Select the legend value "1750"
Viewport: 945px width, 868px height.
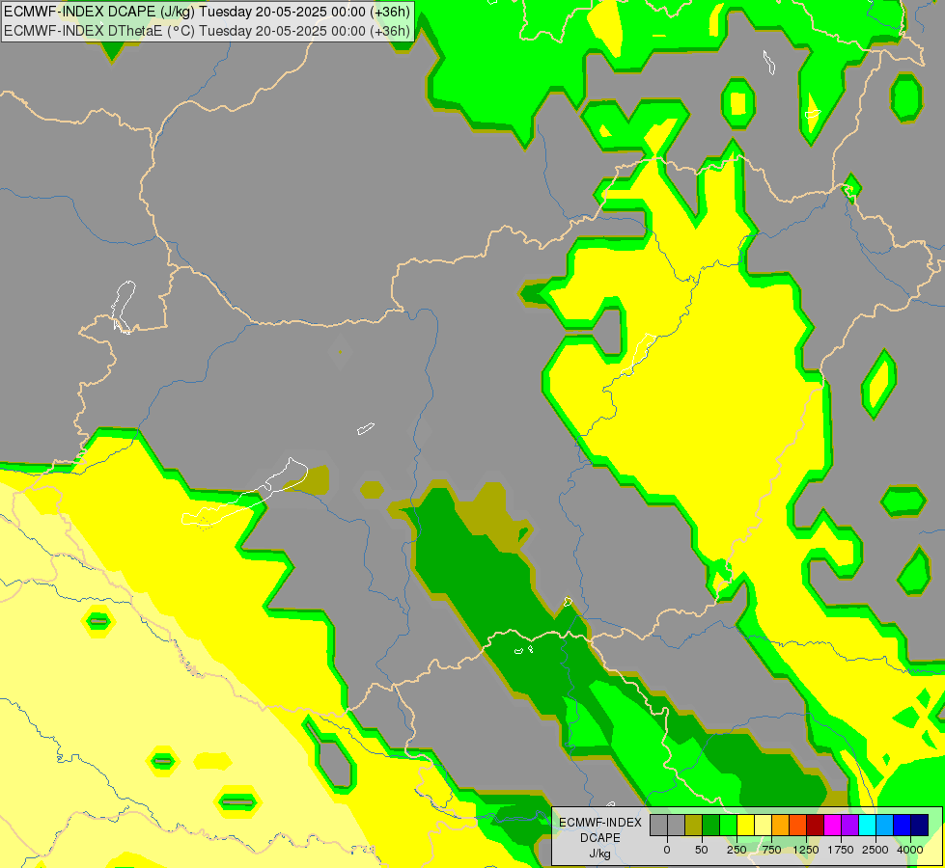point(841,850)
